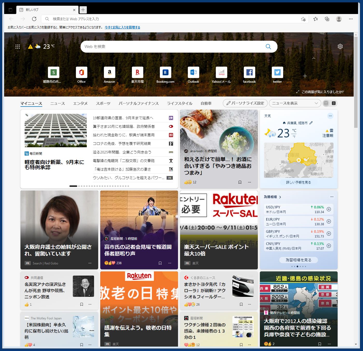Add a new quick link site
363x351 pixels.
tap(305, 76)
